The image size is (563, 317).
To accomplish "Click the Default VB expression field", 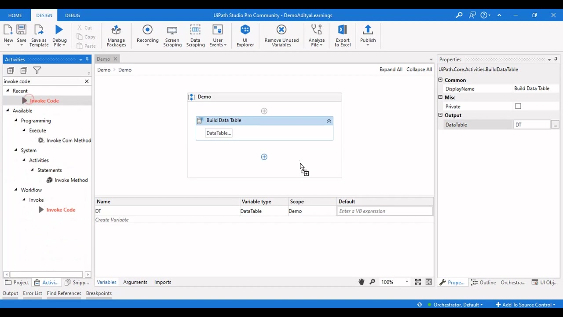I will click(x=385, y=211).
